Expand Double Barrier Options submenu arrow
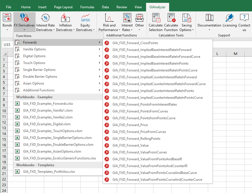 100,77
